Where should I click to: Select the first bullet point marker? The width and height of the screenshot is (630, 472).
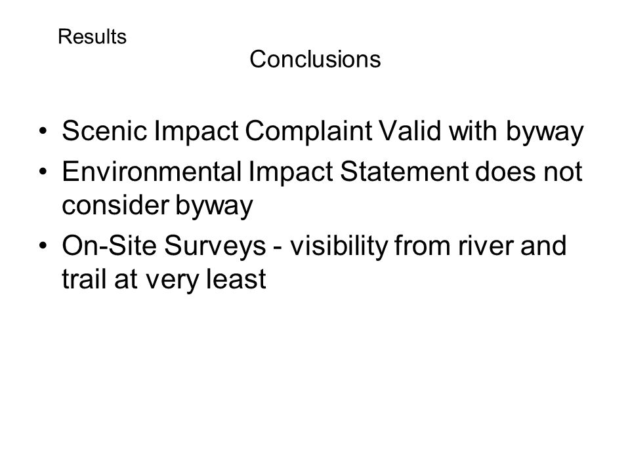point(43,131)
